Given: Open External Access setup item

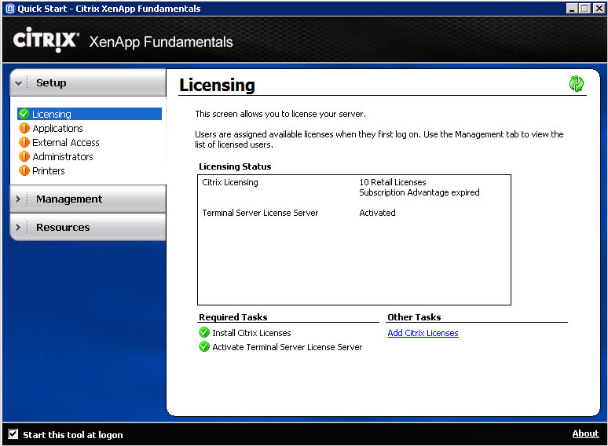Looking at the screenshot, I should (x=65, y=143).
